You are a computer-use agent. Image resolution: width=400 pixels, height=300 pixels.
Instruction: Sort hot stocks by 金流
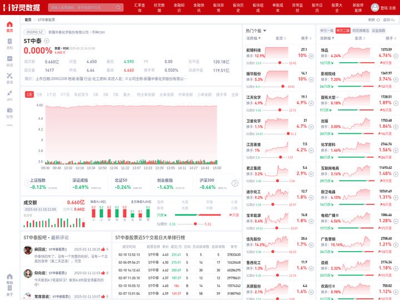point(281,38)
